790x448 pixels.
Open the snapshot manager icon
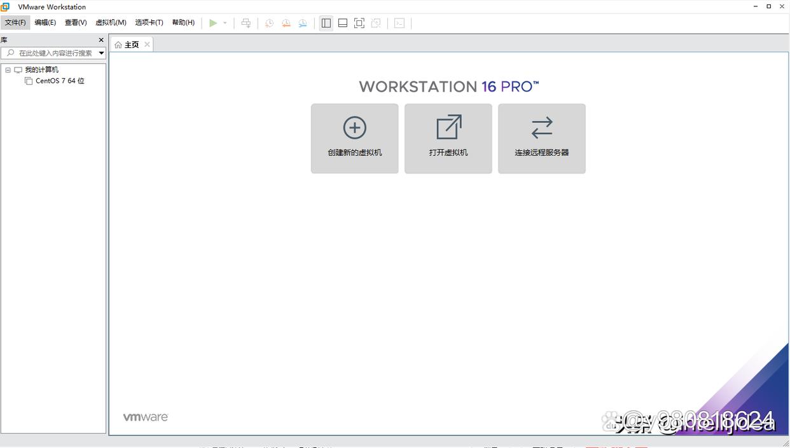point(303,23)
